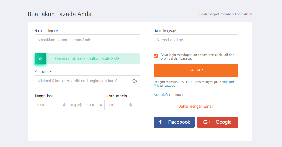The width and height of the screenshot is (282, 147).
Task: Click the green double-arrow slider handle
Action: click(x=40, y=59)
